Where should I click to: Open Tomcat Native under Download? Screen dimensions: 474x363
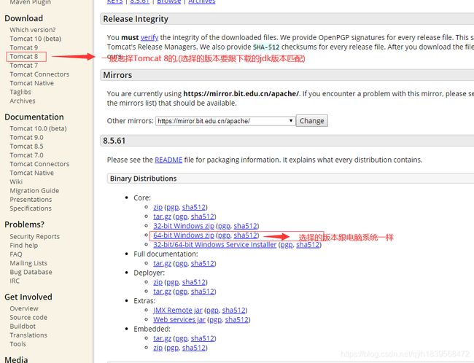pos(32,83)
